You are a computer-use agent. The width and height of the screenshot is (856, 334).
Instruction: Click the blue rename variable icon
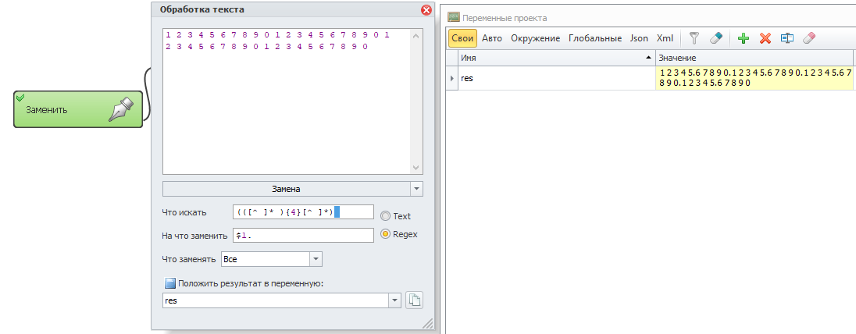(786, 38)
